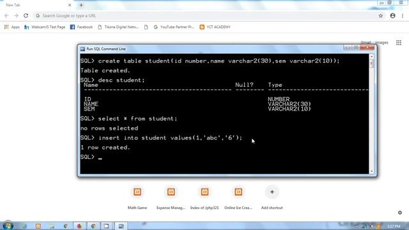Image resolution: width=409 pixels, height=230 pixels.
Task: Open the Chrome profile avatar menu
Action: (x=392, y=15)
